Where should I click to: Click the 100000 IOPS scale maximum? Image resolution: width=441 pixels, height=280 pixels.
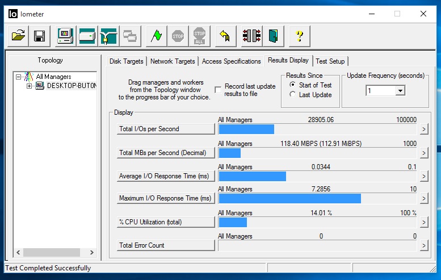point(406,120)
